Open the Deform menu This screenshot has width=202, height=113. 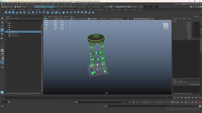[59, 4]
